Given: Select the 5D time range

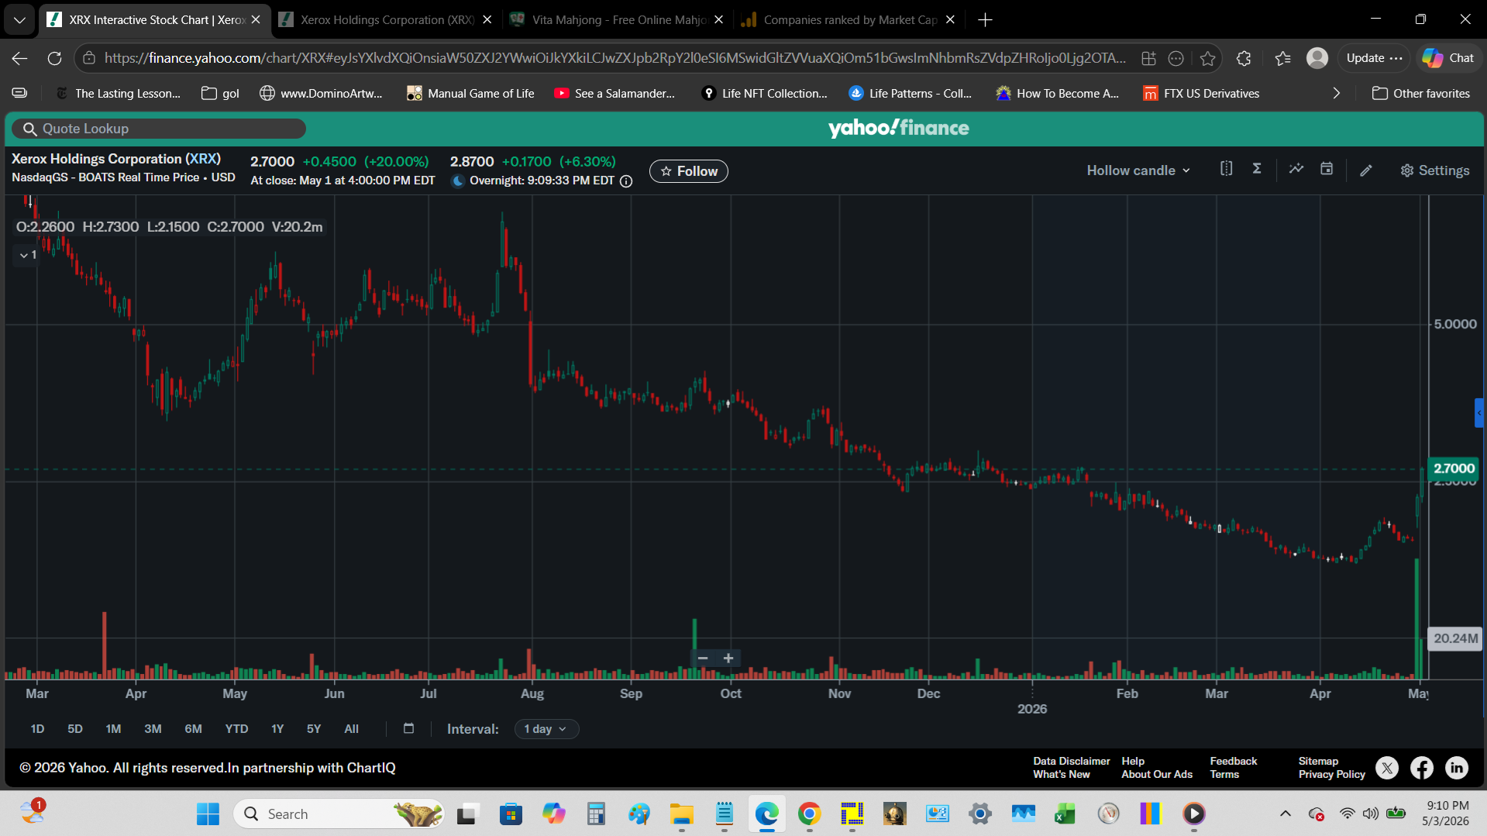Looking at the screenshot, I should 74,729.
